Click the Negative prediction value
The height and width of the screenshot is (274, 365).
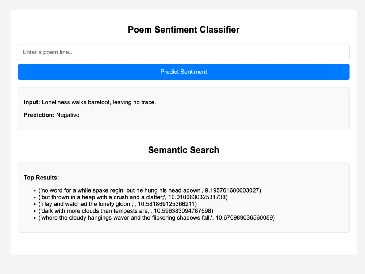pyautogui.click(x=68, y=115)
